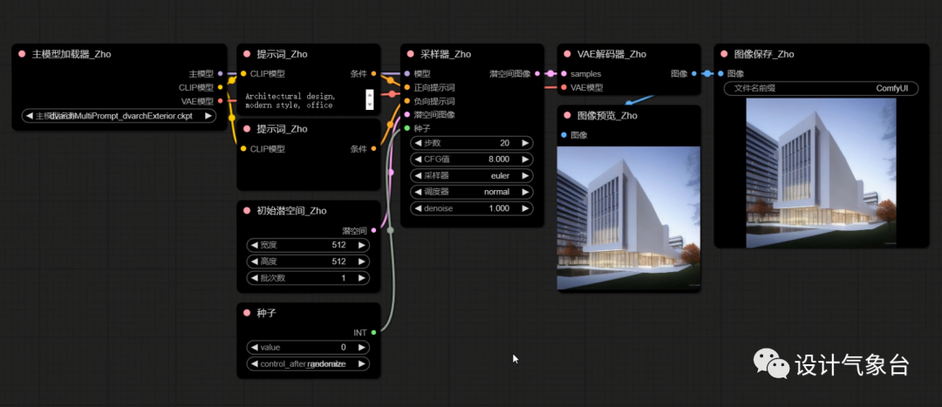Increase denoise with its right arrow
This screenshot has height=407, width=942.
(x=524, y=208)
